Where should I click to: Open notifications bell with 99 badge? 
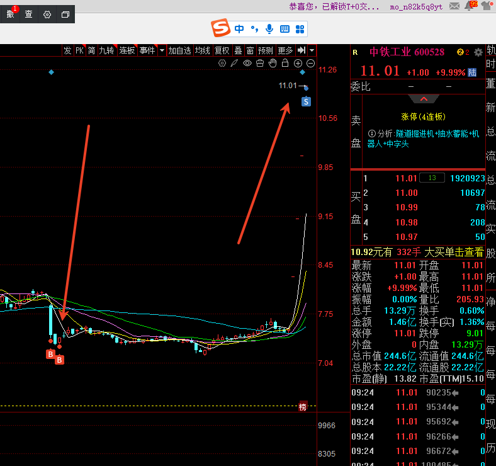pos(470,6)
